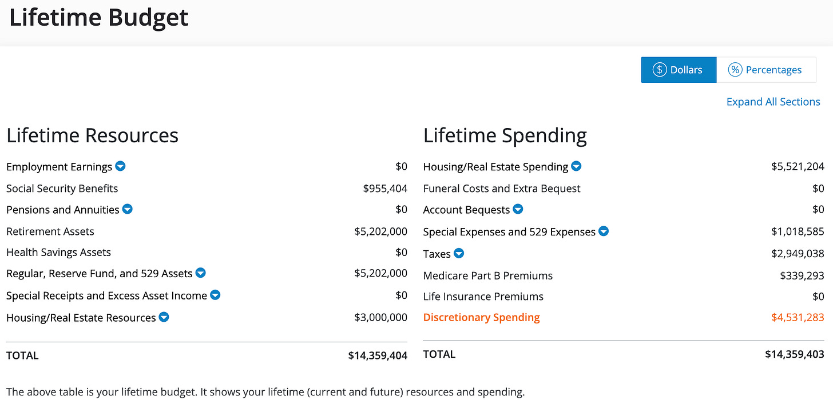Click the Discretionary Spending label

pos(481,317)
